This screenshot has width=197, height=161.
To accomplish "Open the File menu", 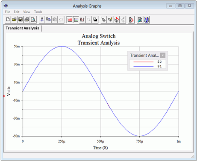I will pos(7,12).
